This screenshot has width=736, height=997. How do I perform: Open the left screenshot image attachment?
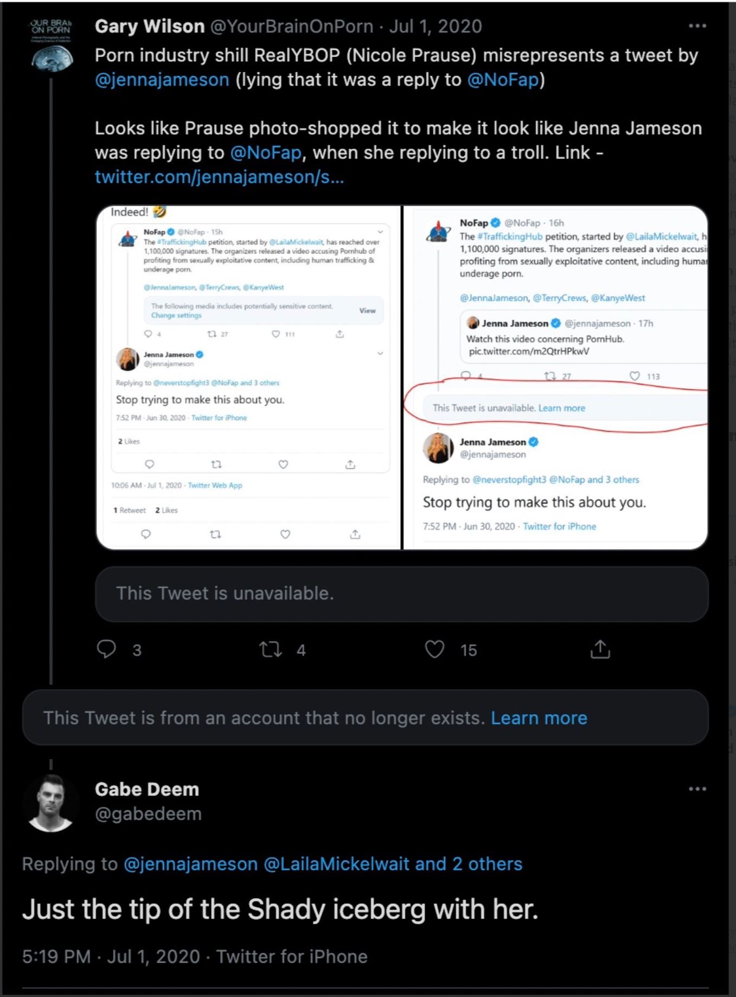[248, 378]
